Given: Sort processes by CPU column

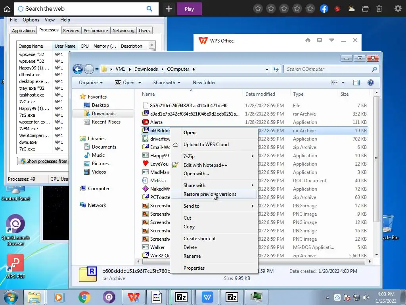Looking at the screenshot, I should (84, 46).
